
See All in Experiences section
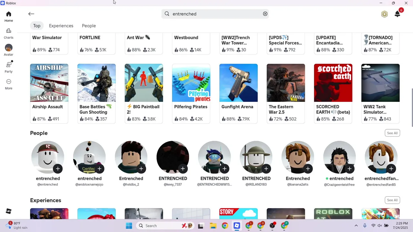tap(392, 200)
